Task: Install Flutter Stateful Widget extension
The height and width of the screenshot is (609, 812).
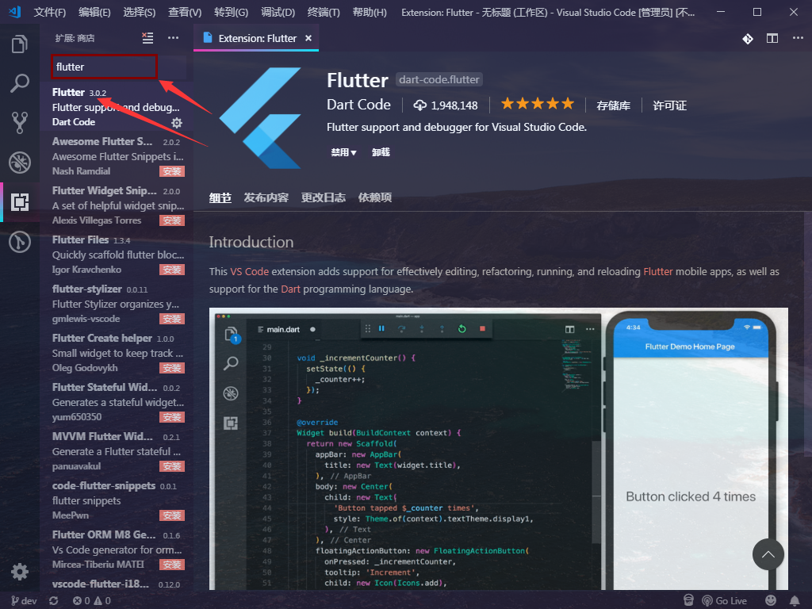Action: tap(172, 417)
